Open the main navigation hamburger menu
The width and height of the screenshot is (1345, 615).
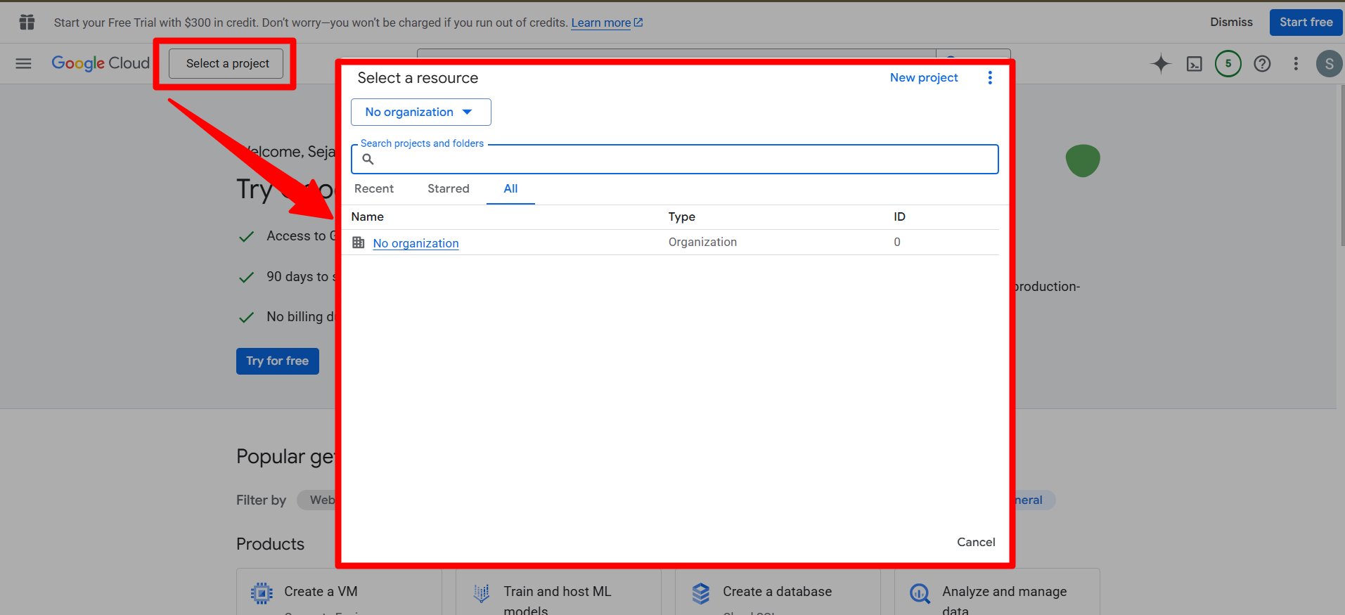pyautogui.click(x=24, y=63)
